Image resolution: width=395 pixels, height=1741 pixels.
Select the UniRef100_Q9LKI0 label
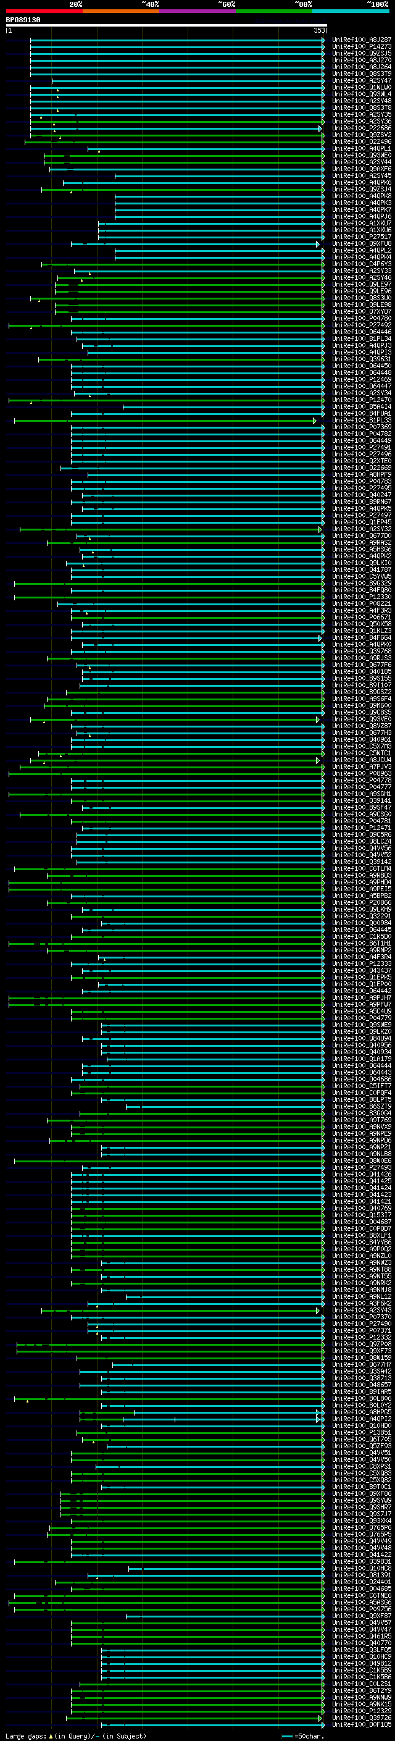pyautogui.click(x=361, y=563)
